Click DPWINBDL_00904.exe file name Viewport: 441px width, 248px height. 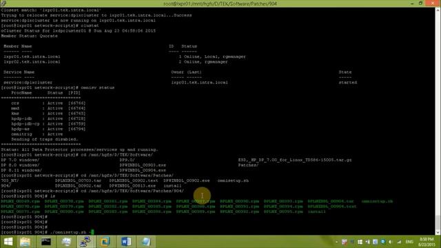(143, 170)
